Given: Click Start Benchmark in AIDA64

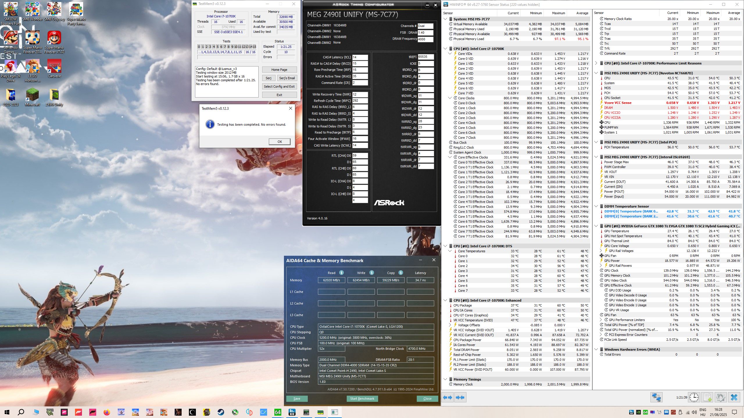Looking at the screenshot, I should click(x=362, y=399).
